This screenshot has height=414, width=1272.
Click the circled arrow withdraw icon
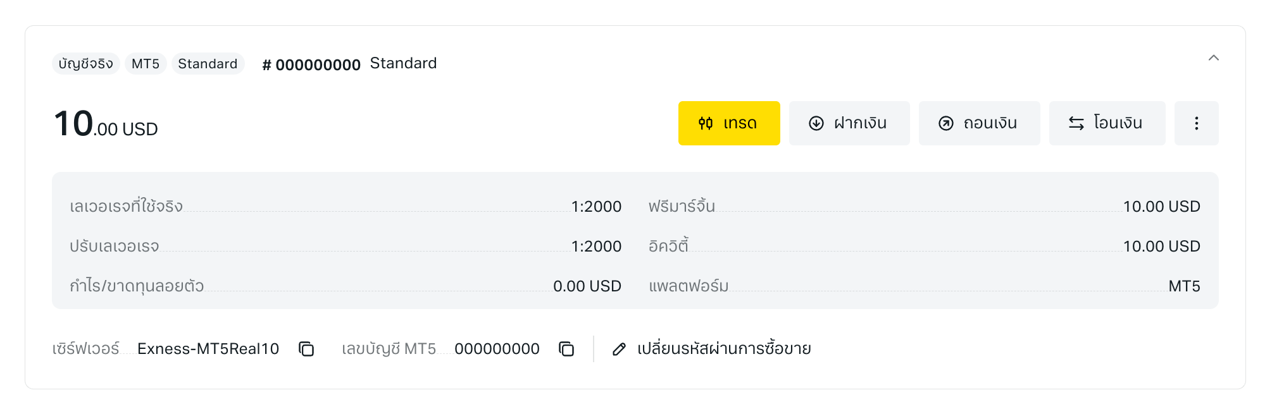point(945,123)
